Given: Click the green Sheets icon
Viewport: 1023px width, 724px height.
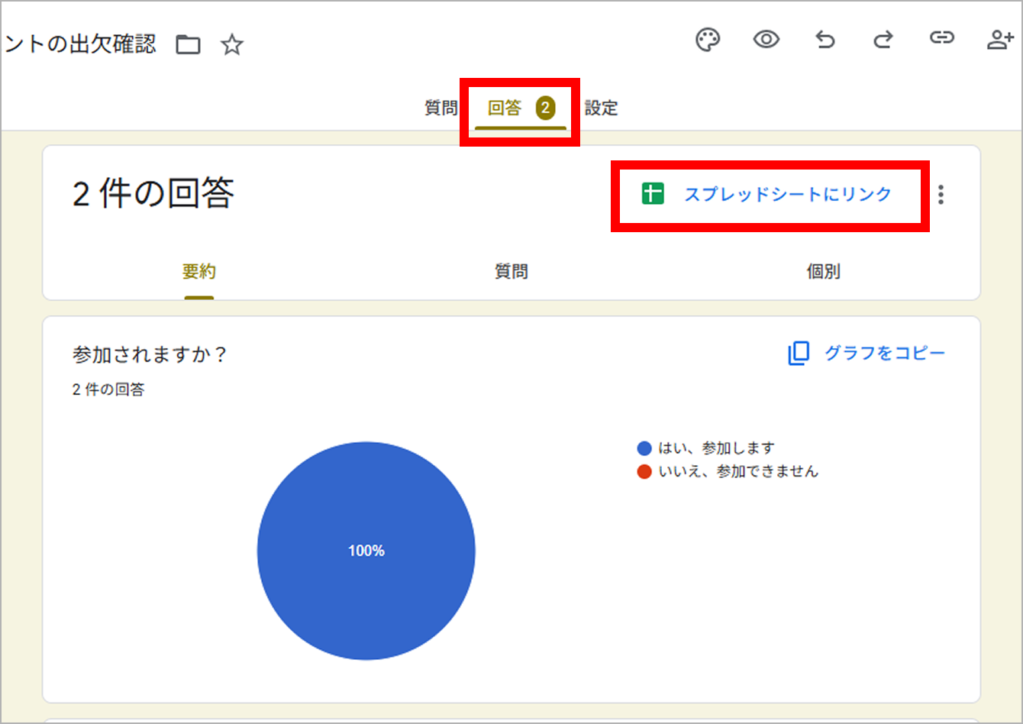Looking at the screenshot, I should (653, 194).
